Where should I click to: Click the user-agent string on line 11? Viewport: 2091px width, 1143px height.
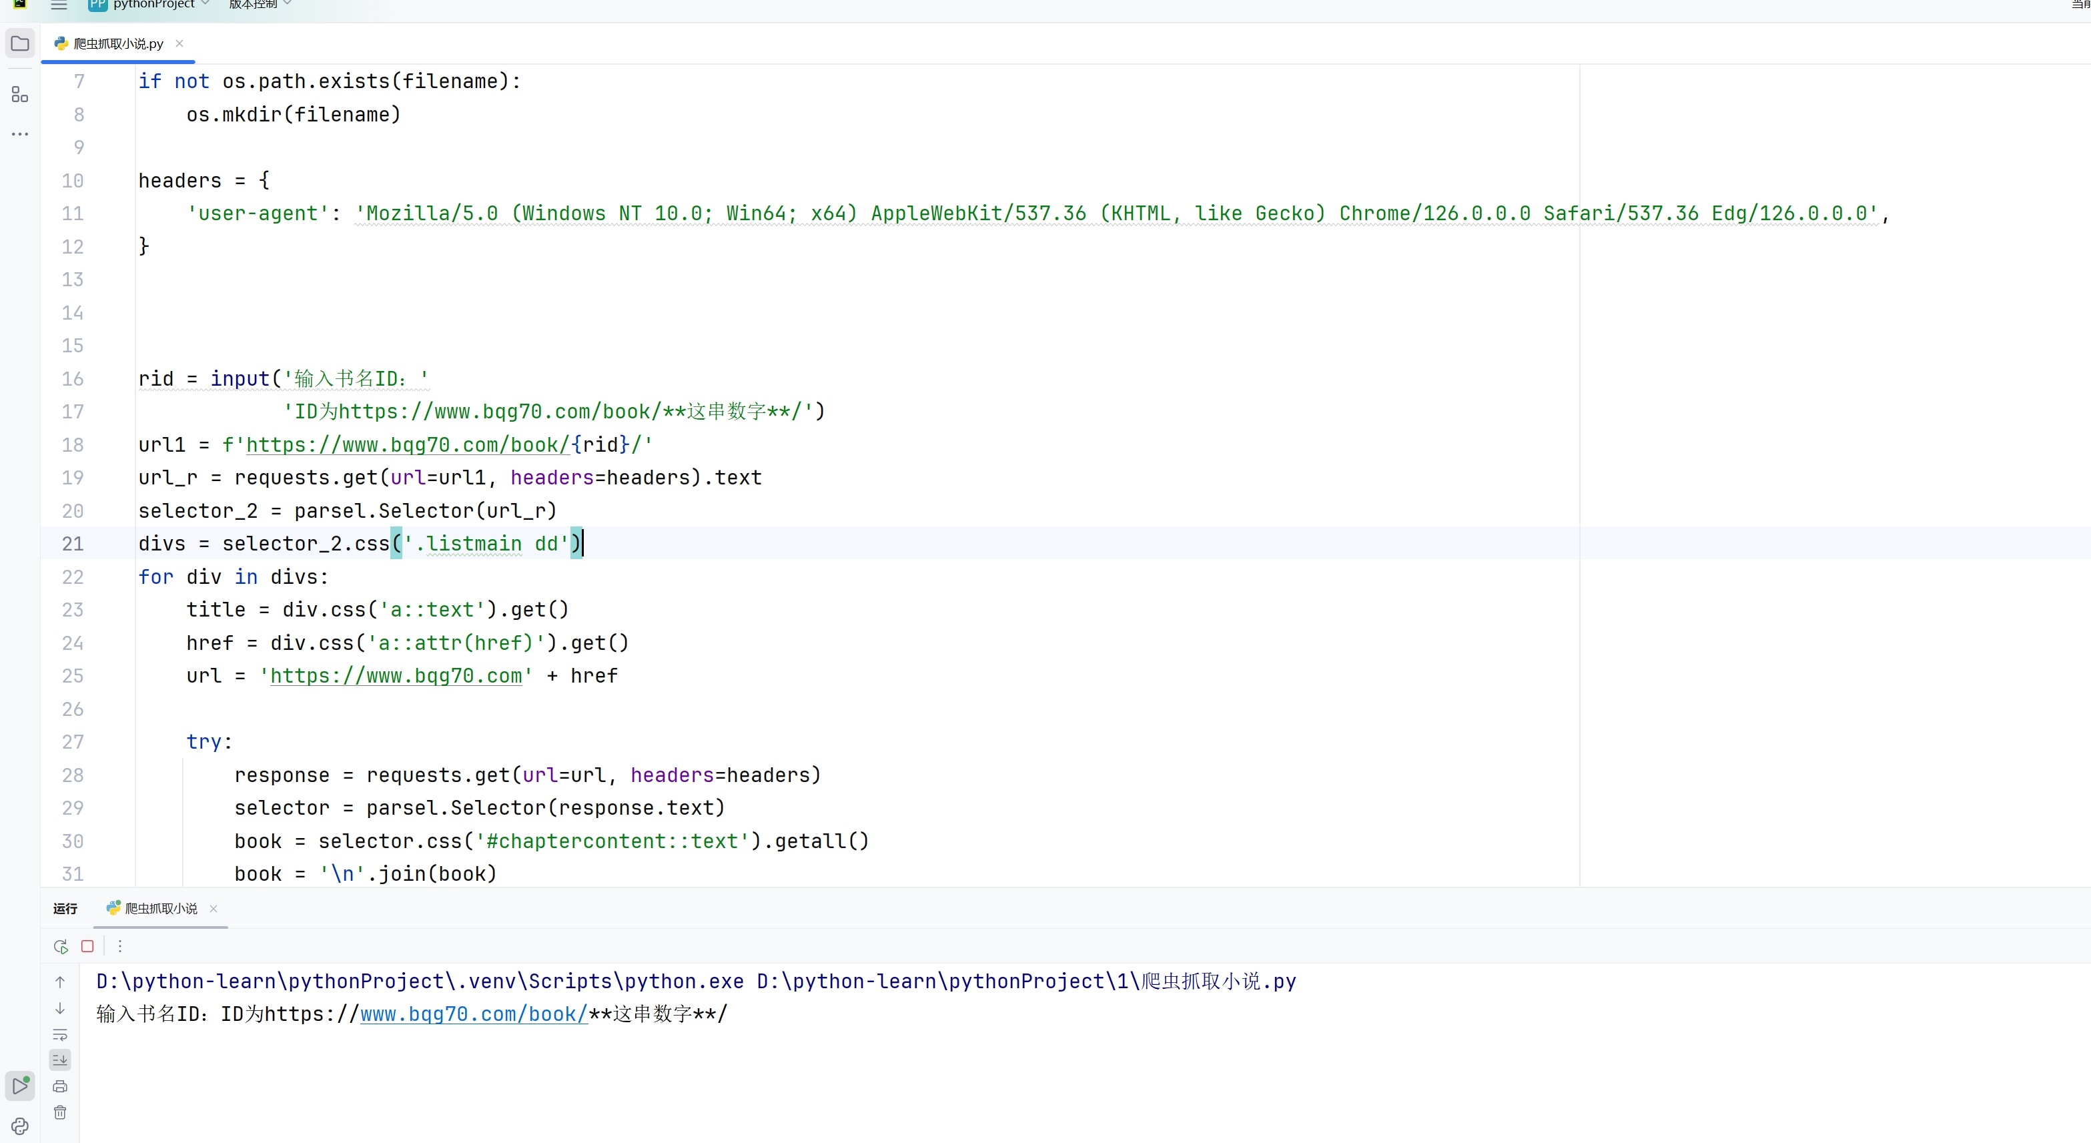pos(1117,214)
